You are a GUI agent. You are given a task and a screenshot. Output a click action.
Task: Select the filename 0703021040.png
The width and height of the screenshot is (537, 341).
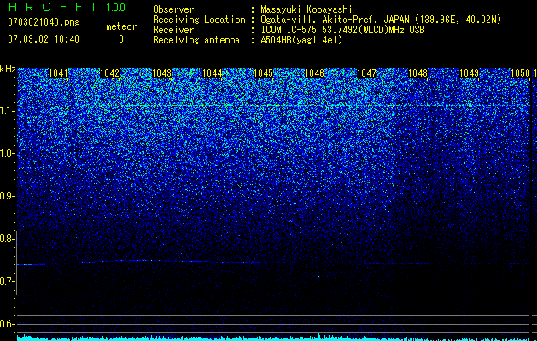44,22
